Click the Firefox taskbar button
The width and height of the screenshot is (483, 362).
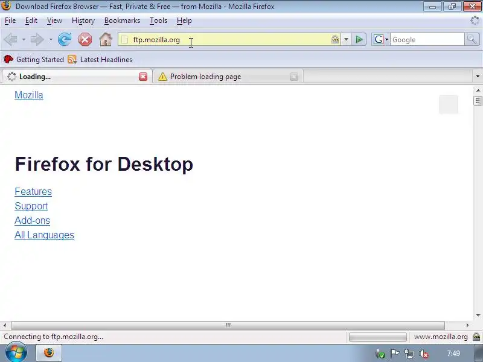(x=49, y=353)
